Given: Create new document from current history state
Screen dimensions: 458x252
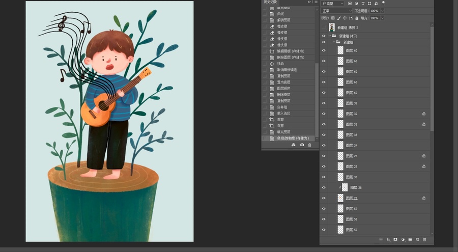Looking at the screenshot, I should (x=294, y=145).
